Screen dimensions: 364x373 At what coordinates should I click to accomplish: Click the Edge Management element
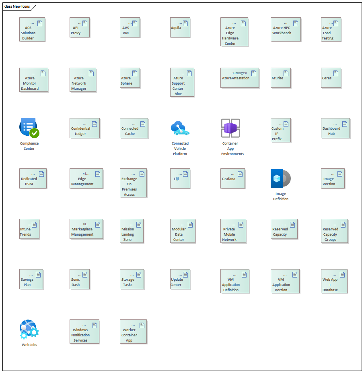tap(86, 179)
